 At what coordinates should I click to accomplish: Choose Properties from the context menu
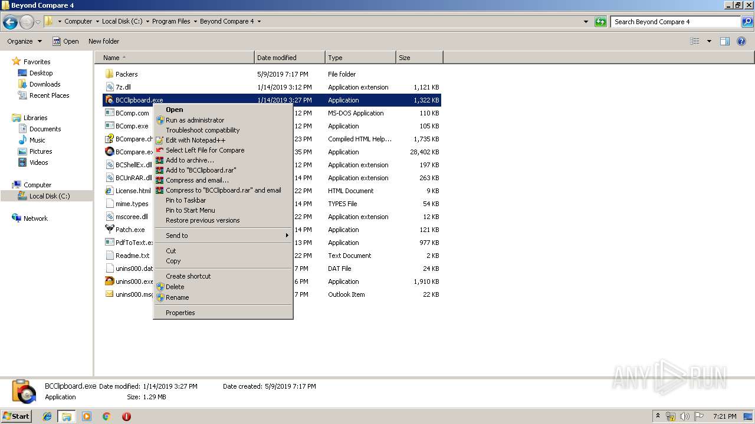click(223, 313)
